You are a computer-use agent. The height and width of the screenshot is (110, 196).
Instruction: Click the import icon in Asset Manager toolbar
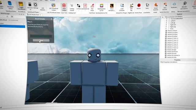click(x=7, y=16)
